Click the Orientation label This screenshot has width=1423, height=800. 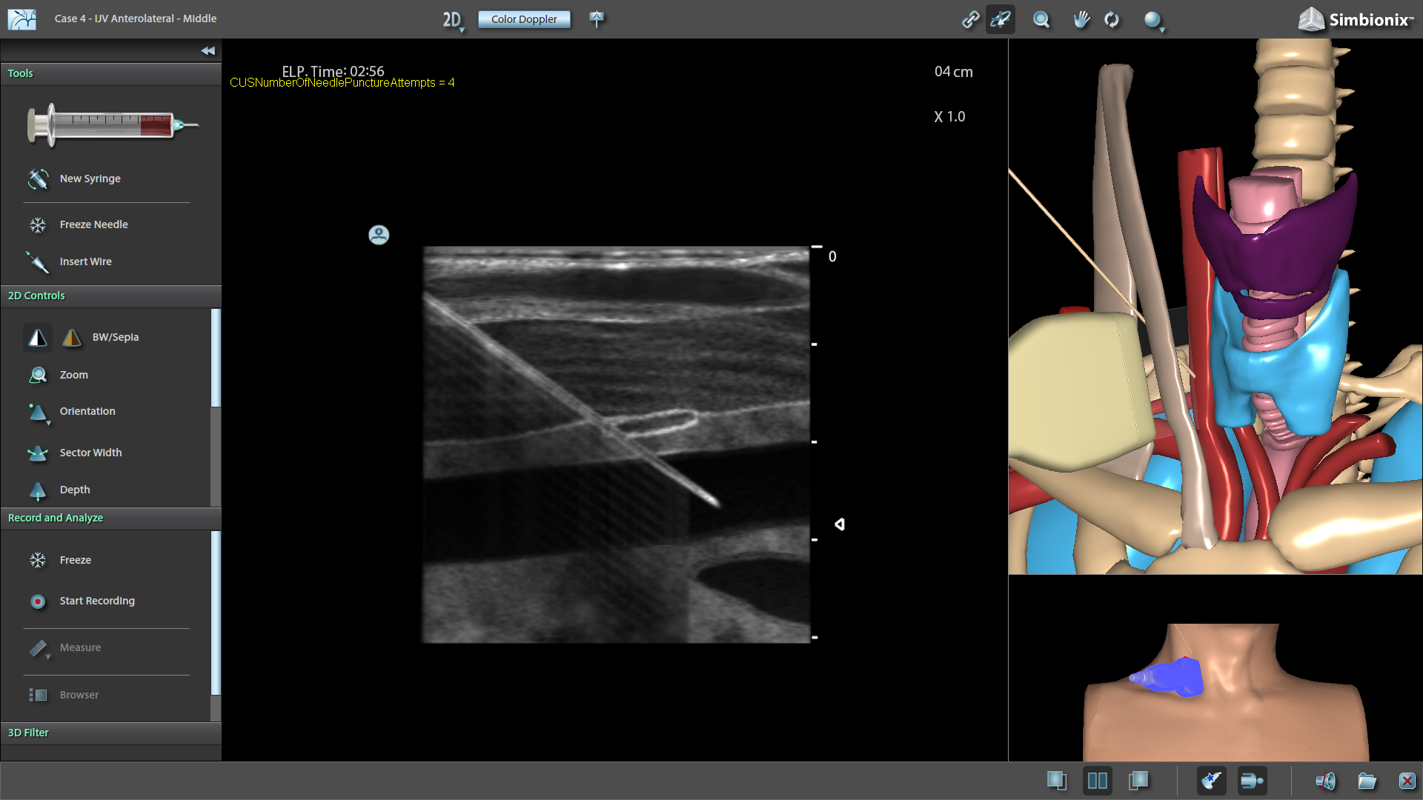coord(87,411)
